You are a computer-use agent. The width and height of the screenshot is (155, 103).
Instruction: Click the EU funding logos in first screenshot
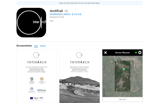point(37,98)
